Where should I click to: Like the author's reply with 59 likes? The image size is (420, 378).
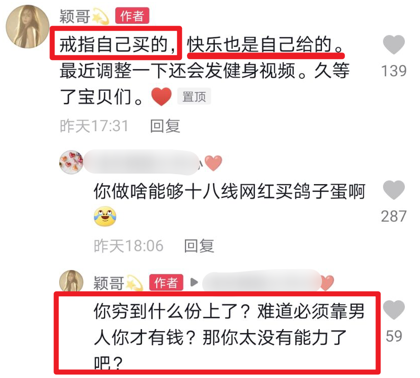(x=394, y=309)
